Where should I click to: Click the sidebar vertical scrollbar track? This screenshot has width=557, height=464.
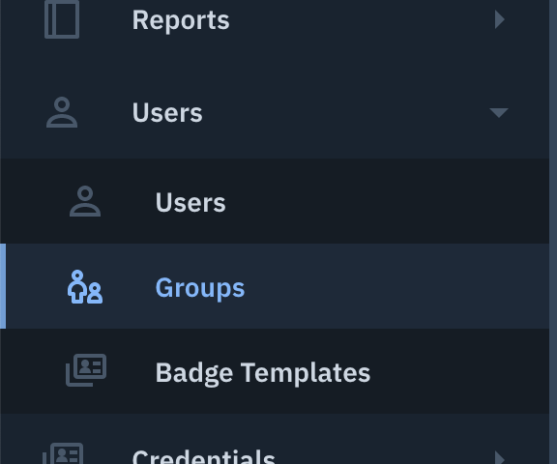(553, 232)
